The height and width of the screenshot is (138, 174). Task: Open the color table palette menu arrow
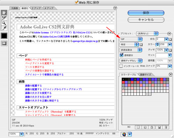coord(171,74)
